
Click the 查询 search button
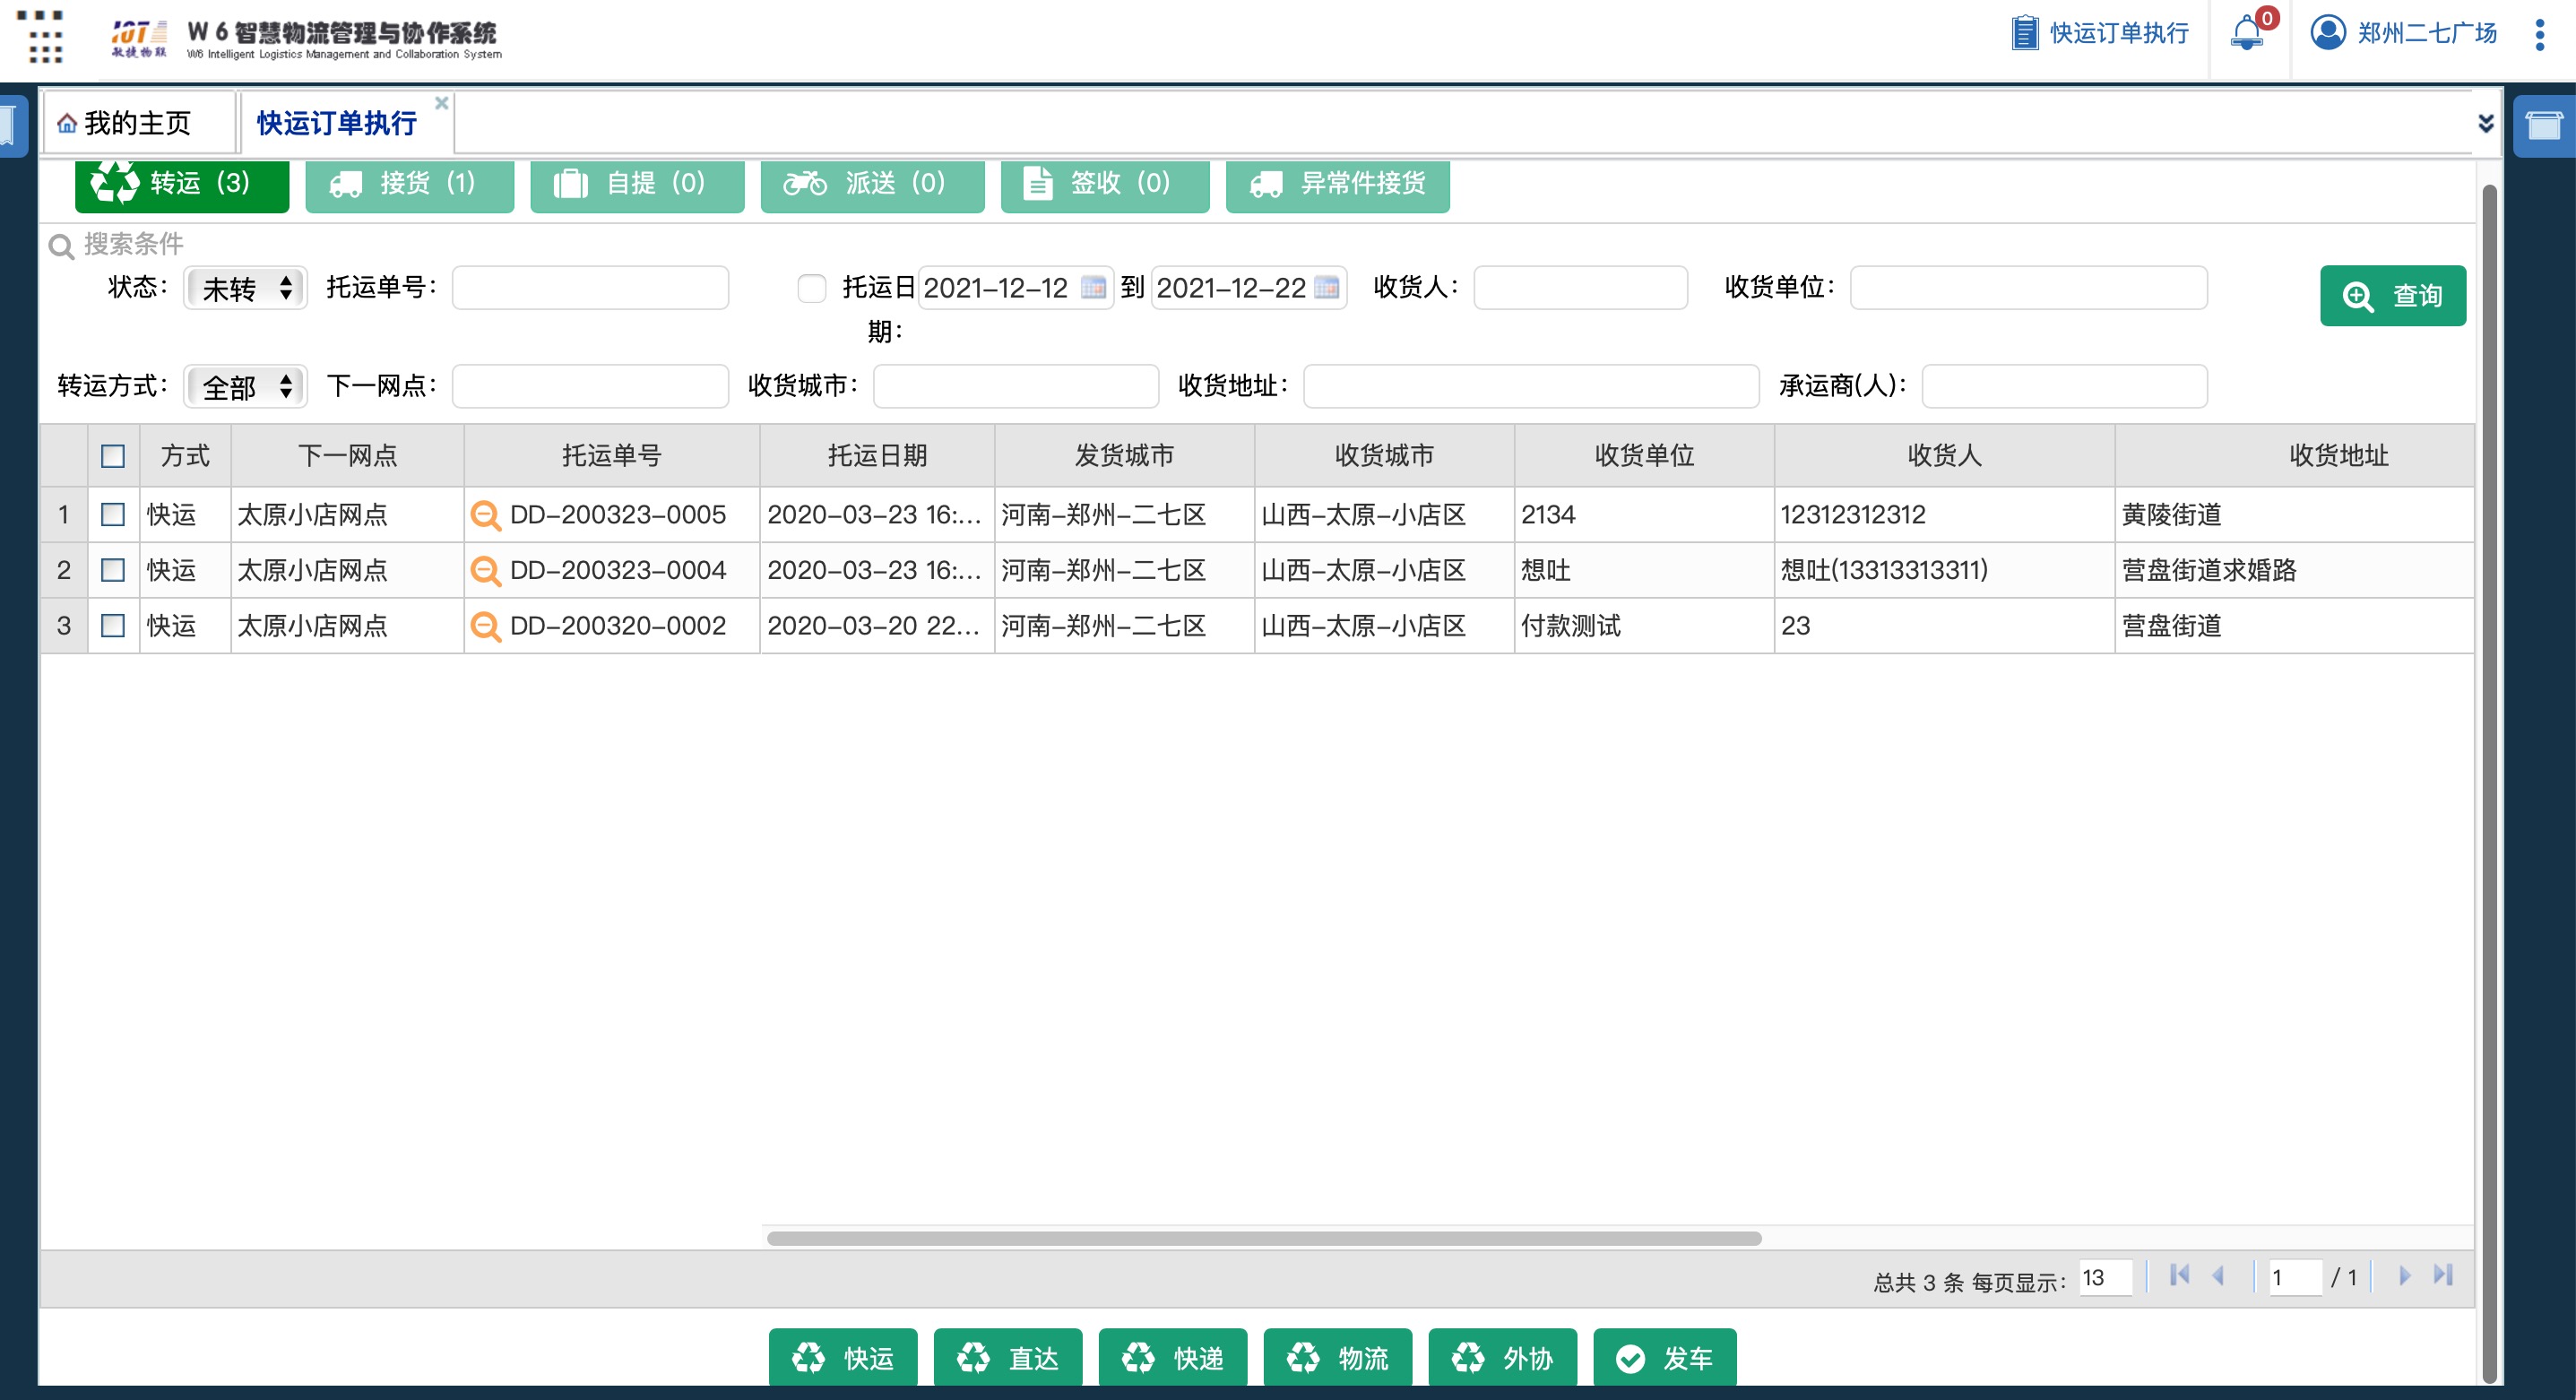(2392, 296)
